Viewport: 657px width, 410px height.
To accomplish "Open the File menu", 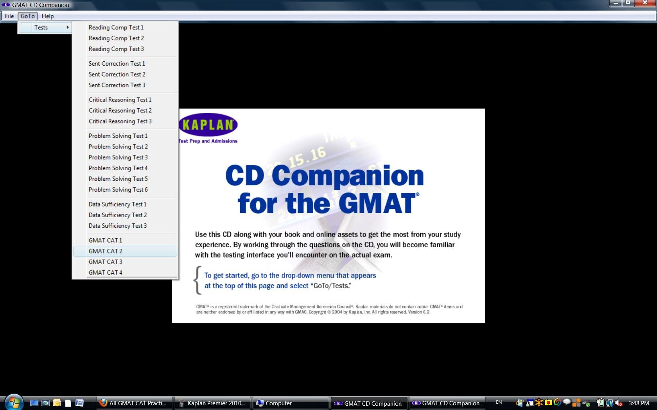I will [9, 16].
